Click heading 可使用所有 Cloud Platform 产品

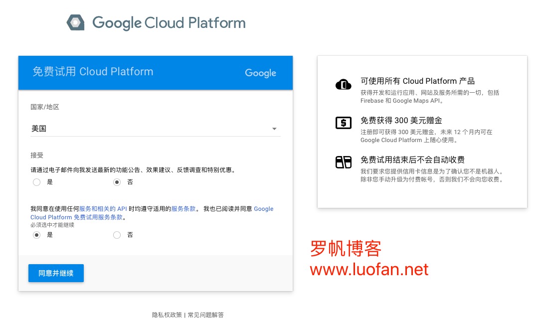pos(417,81)
